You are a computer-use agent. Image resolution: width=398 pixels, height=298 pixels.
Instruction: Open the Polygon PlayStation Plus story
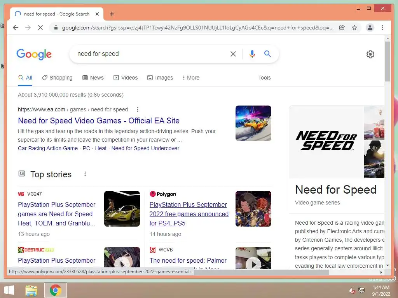[189, 214]
